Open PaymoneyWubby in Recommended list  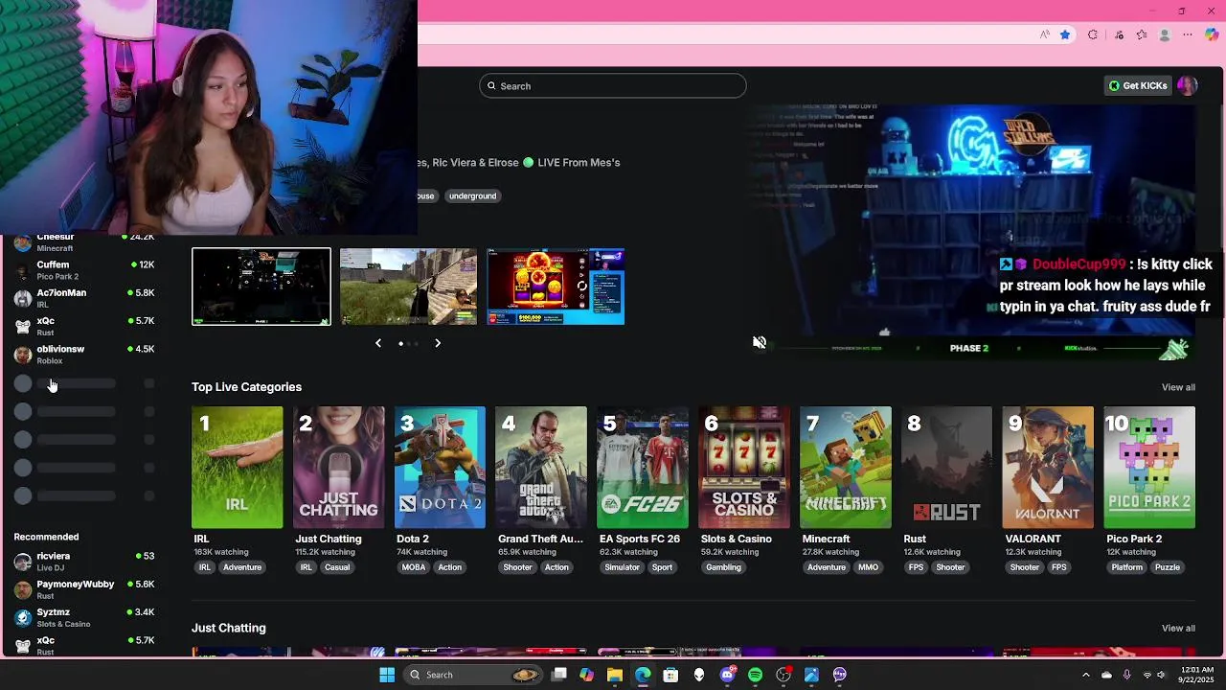84,589
